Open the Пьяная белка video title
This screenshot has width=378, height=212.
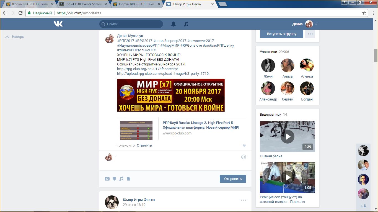[271, 156]
